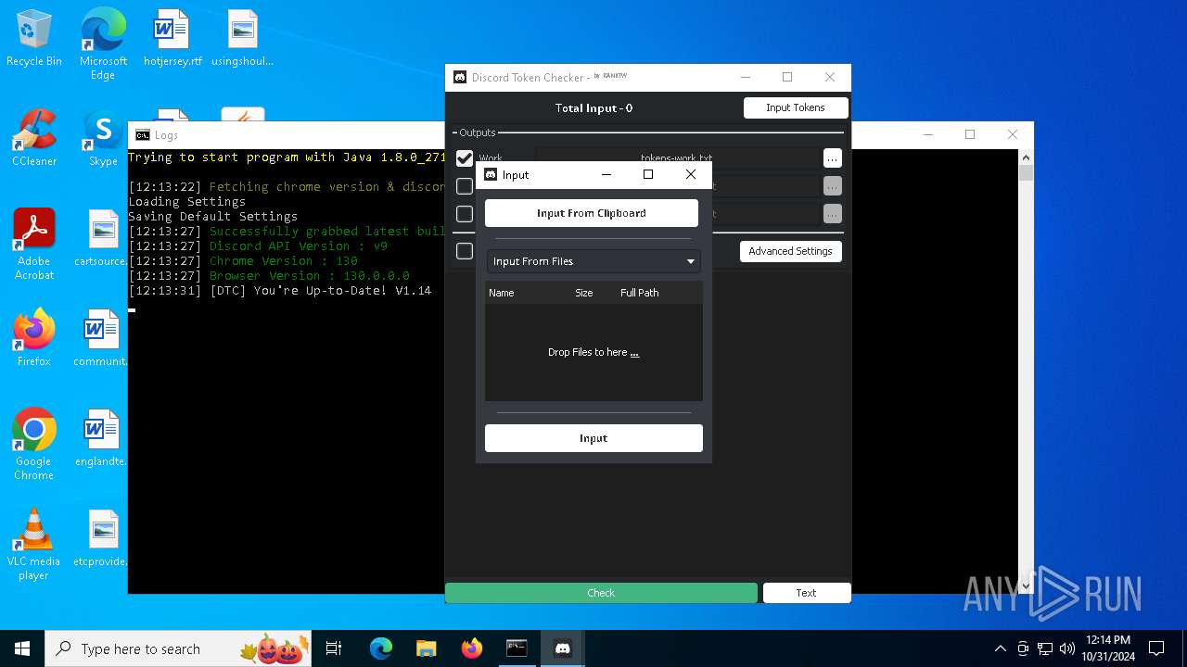Open CCleaner desktop shortcut
Viewport: 1187px width, 667px height.
coord(34,139)
